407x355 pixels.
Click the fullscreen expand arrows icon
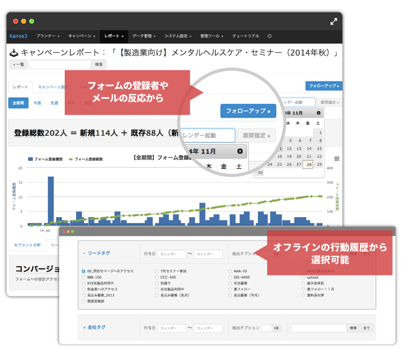[334, 21]
